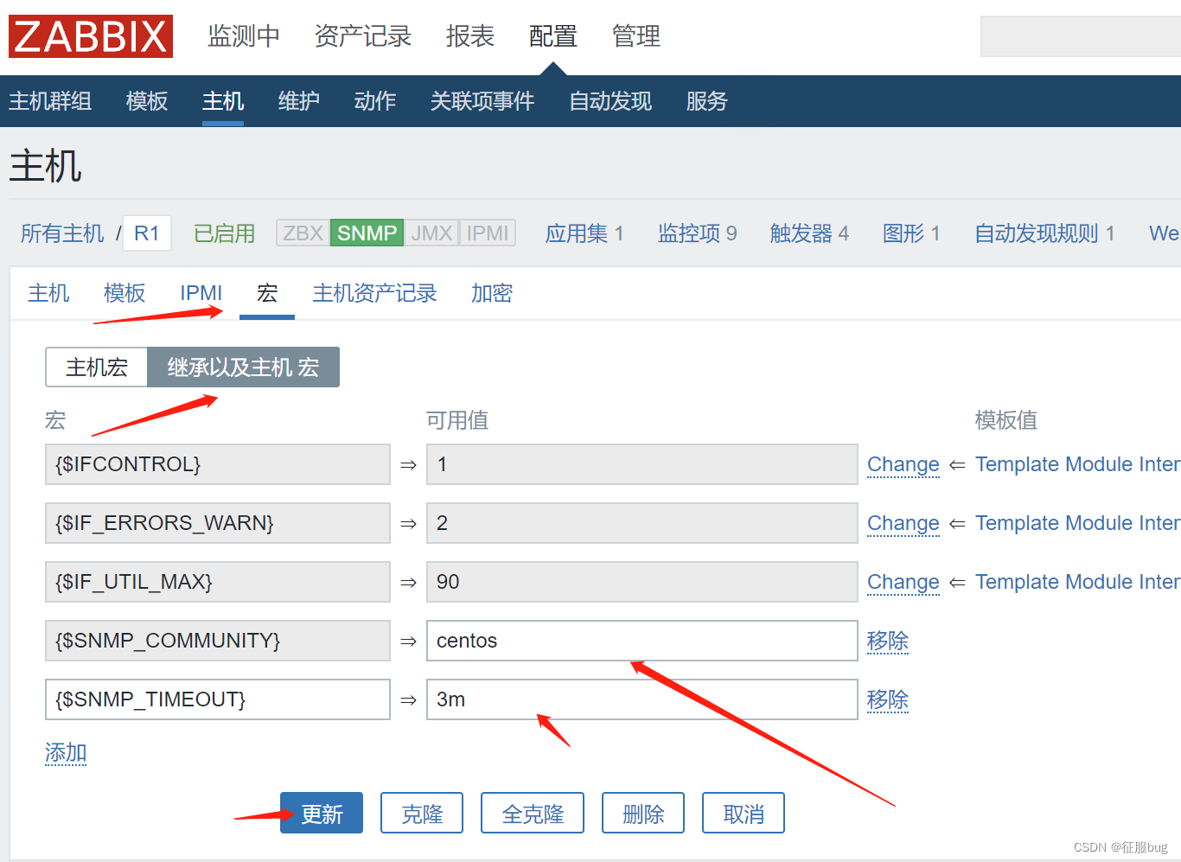Viewport: 1181px width, 862px height.
Task: Open the 管理 top menu
Action: click(x=636, y=36)
